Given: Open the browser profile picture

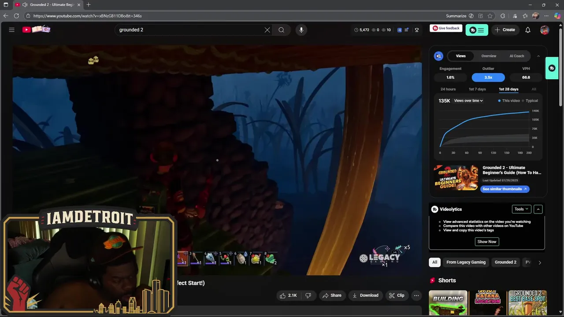Looking at the screenshot, I should [x=535, y=16].
